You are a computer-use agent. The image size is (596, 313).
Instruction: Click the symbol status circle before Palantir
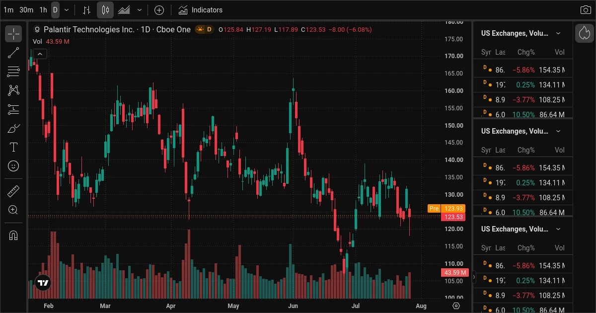pos(37,29)
